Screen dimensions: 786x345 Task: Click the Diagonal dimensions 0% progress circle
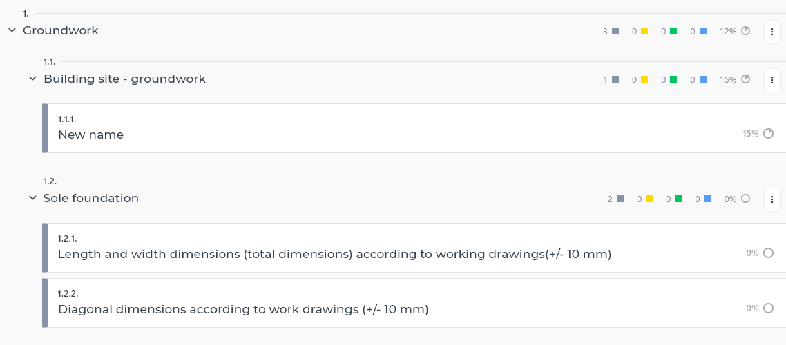[x=768, y=308]
